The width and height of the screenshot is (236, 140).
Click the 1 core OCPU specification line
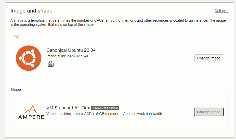[x=104, y=114]
